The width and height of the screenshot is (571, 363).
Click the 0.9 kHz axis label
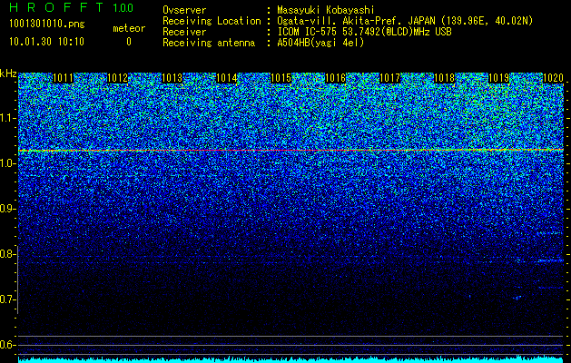(x=6, y=209)
